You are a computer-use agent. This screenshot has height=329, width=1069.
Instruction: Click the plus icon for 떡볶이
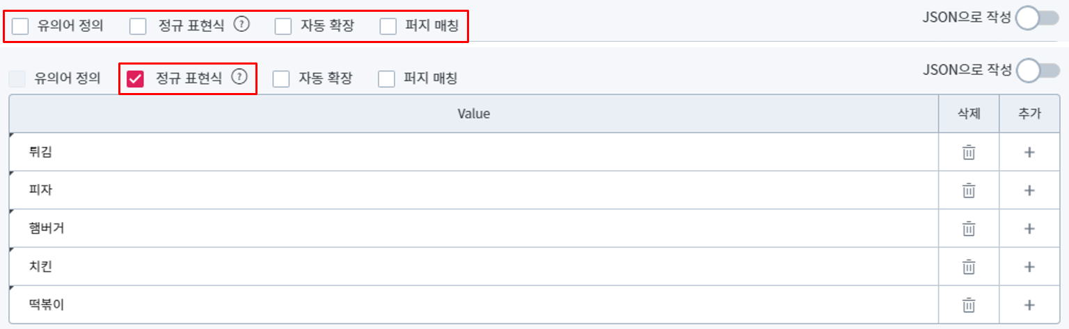1030,305
